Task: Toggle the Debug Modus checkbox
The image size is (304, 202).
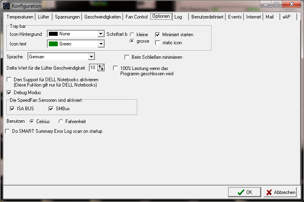Action: (9, 93)
